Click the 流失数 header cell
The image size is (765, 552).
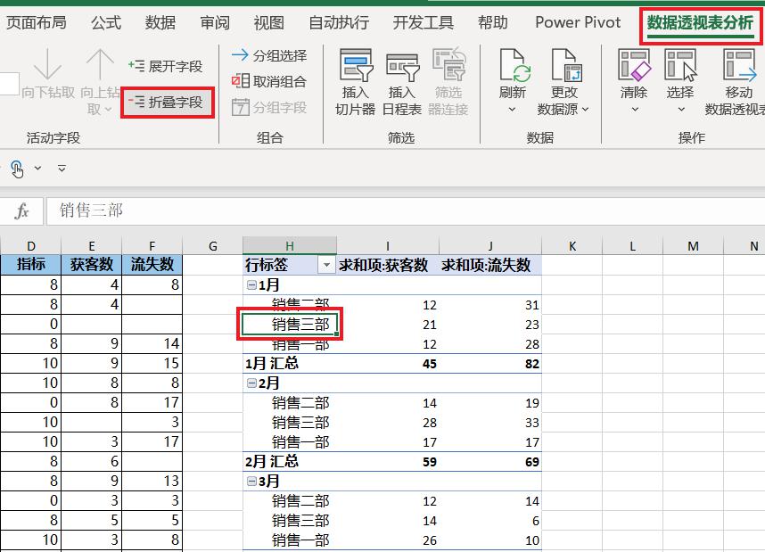(152, 265)
